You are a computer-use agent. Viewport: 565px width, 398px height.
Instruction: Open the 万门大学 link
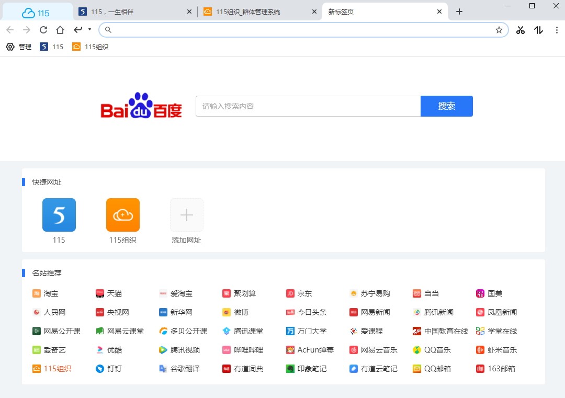(x=306, y=331)
